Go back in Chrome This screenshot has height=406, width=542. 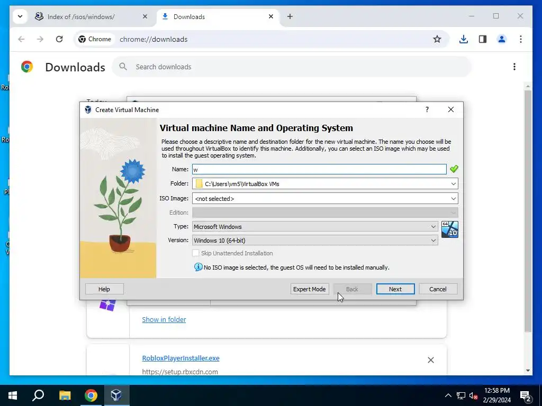(x=21, y=39)
